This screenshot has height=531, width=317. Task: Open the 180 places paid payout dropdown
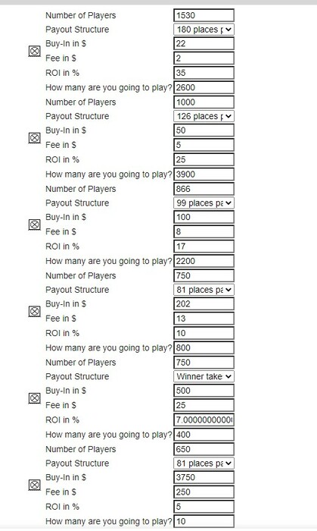(204, 30)
